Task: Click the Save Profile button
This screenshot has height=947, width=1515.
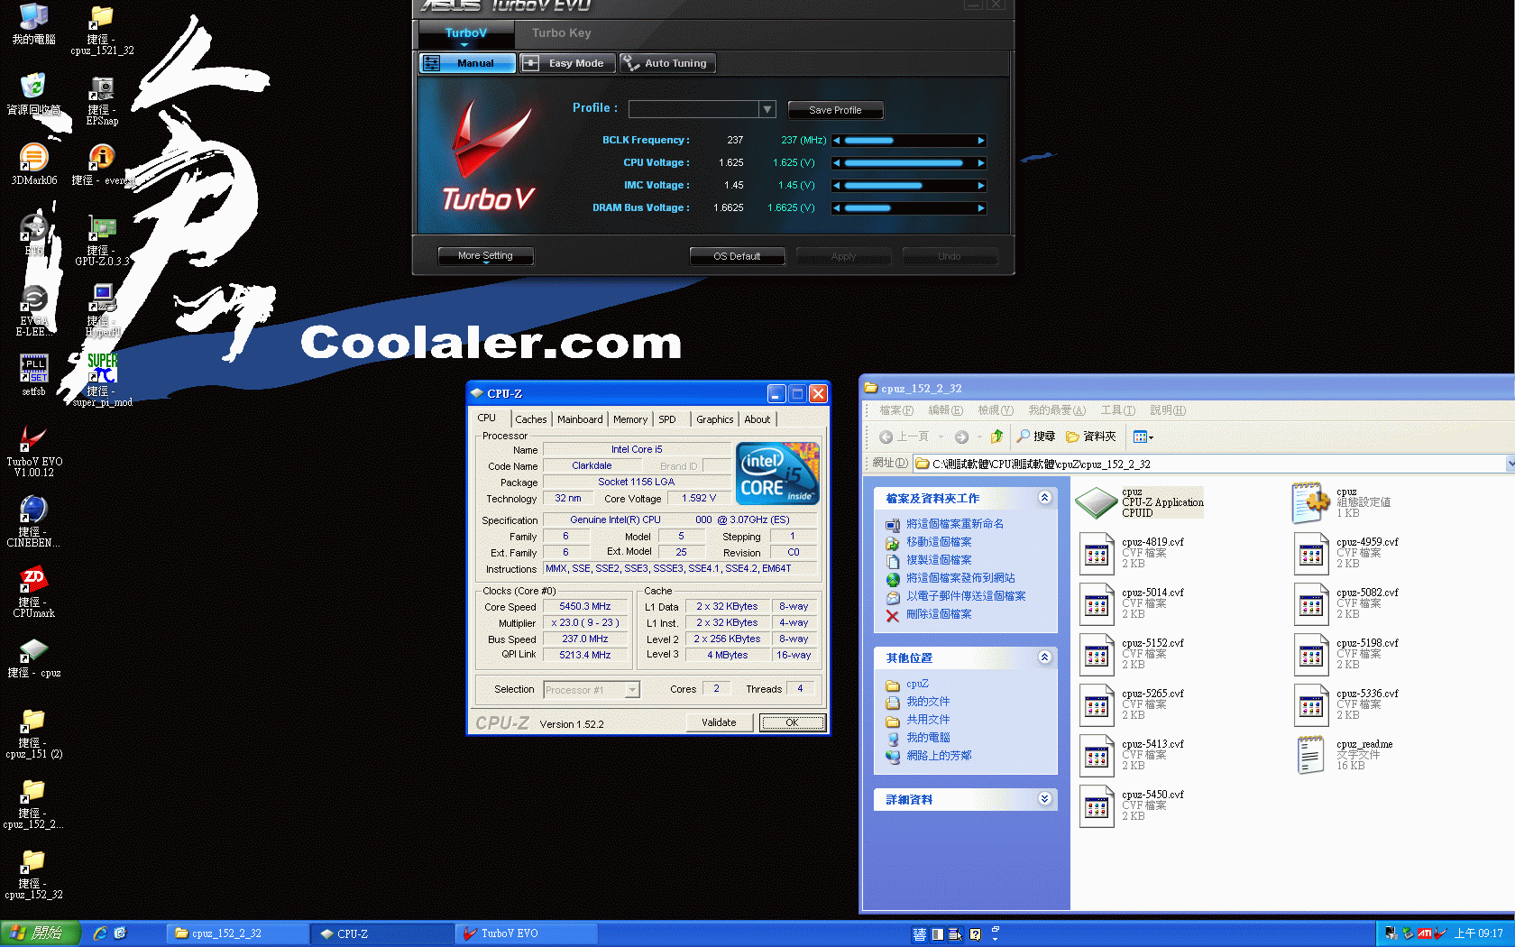Action: tap(835, 110)
